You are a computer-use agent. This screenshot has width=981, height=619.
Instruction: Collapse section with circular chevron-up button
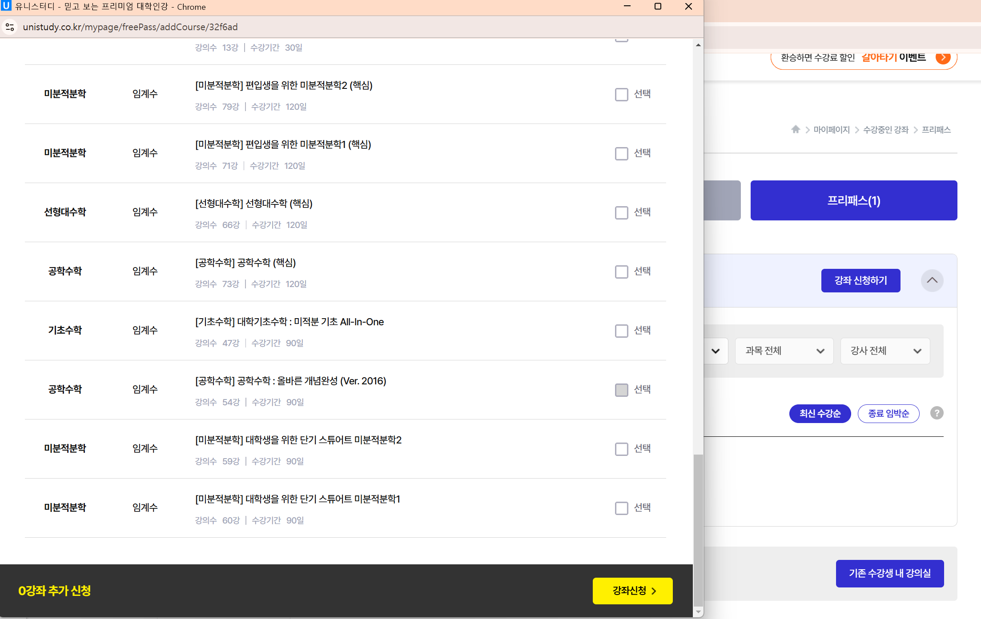[x=932, y=280]
